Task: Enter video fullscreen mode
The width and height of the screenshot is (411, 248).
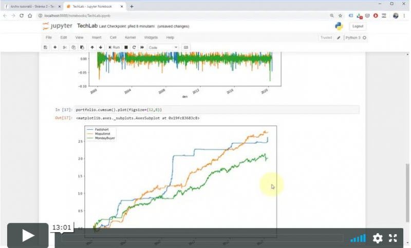Action: (x=393, y=238)
